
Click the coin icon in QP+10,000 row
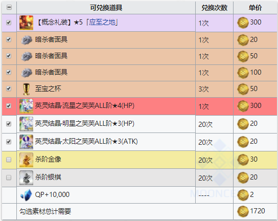tap(243, 195)
